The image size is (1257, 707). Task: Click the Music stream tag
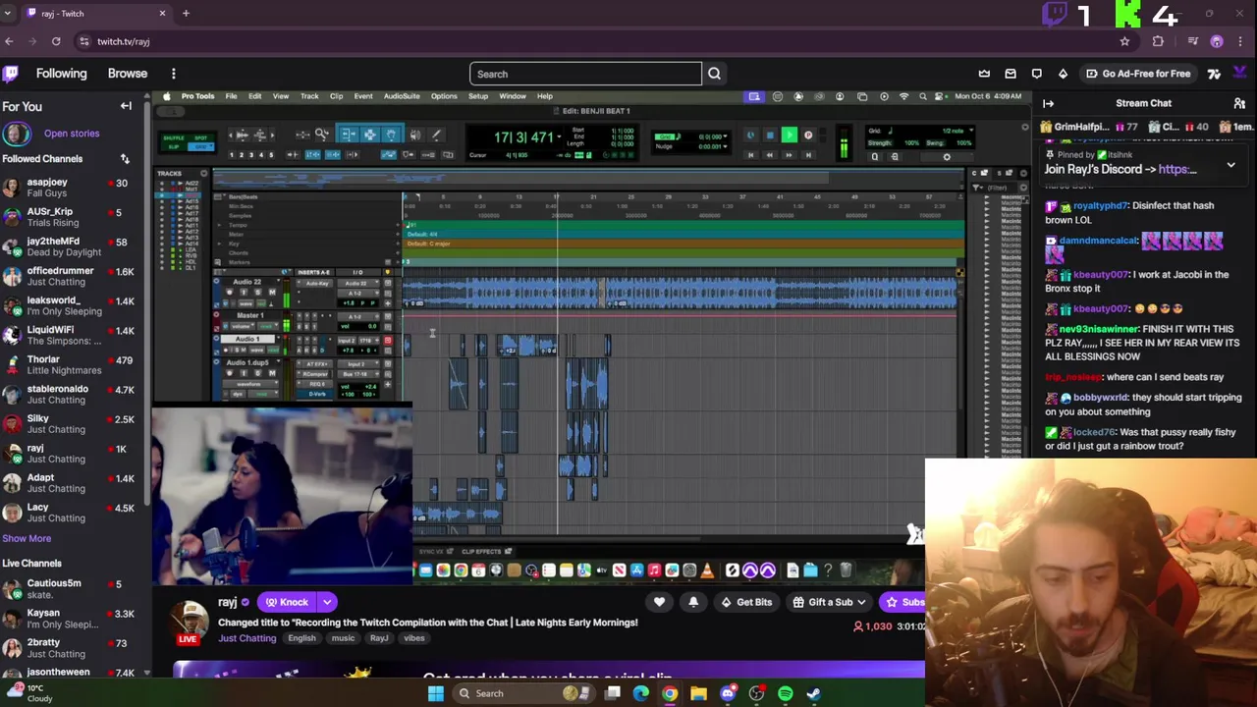tap(343, 638)
